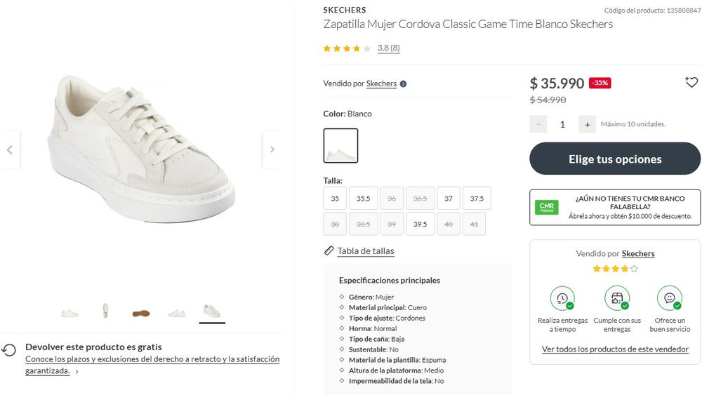Select size 37.5
The width and height of the screenshot is (702, 395).
477,199
